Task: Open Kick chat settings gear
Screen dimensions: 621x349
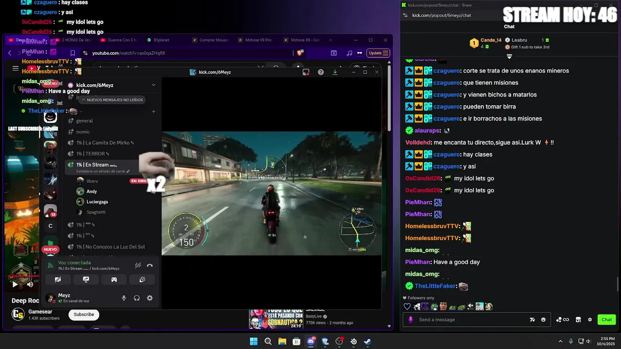Action: [590, 319]
